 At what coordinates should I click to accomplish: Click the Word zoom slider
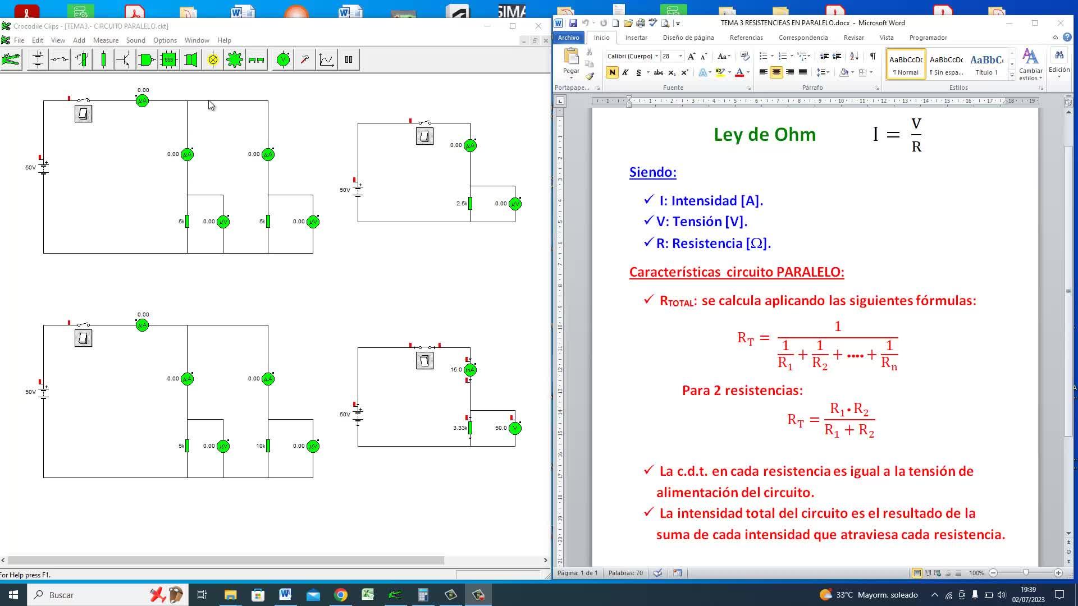[x=1025, y=573]
